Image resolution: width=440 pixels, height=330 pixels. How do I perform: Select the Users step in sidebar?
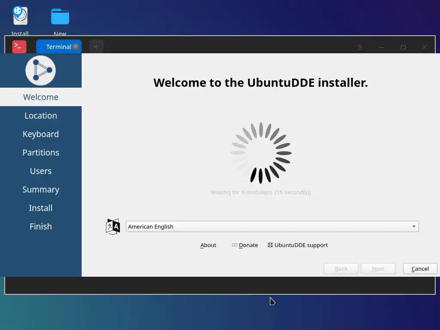click(x=41, y=171)
